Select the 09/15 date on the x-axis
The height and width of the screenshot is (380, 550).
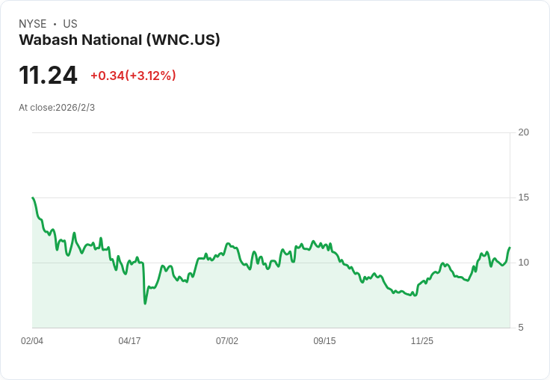(x=324, y=341)
